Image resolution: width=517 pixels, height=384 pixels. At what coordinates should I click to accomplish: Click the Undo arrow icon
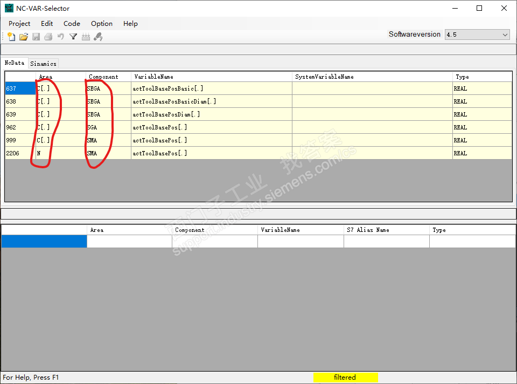pos(61,37)
